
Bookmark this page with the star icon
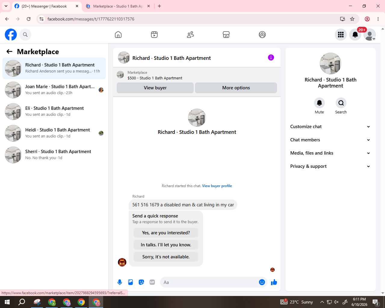pos(352,19)
